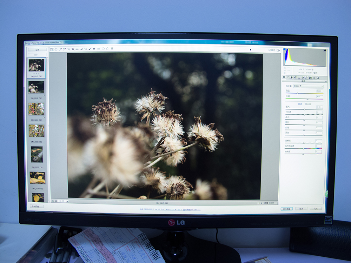This screenshot has height=263, width=351.
Task: Click the Default link above exposure
Action: tap(308, 104)
